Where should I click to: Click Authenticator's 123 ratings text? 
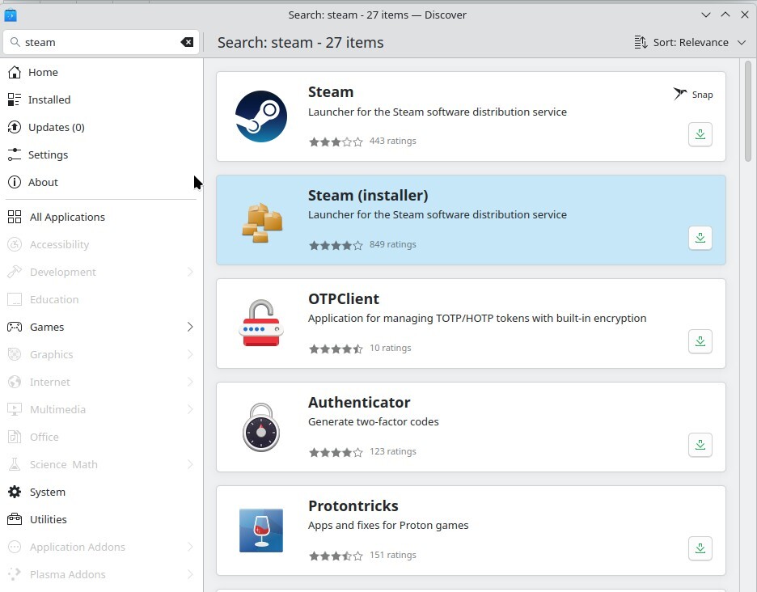tap(392, 451)
